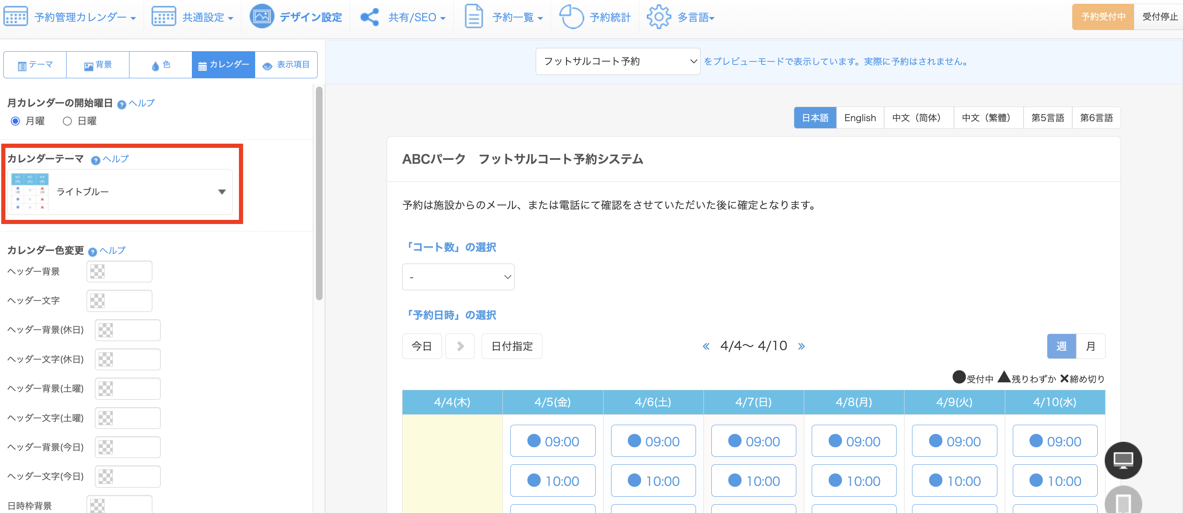1183x513 pixels.
Task: Switch calendar to 月 view
Action: click(x=1090, y=346)
